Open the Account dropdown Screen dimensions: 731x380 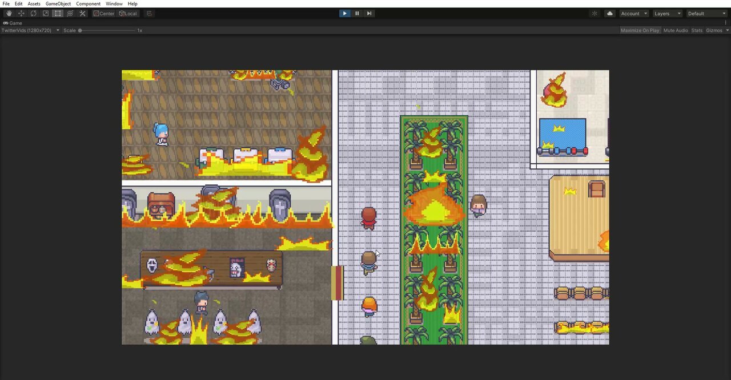tap(634, 13)
